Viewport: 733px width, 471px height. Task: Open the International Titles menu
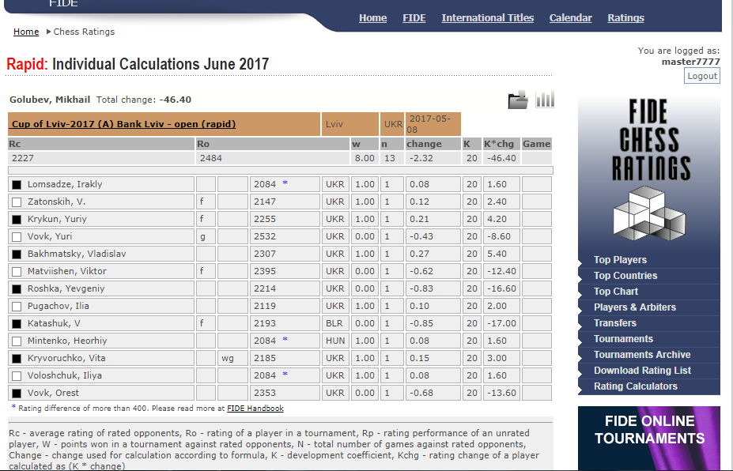487,18
